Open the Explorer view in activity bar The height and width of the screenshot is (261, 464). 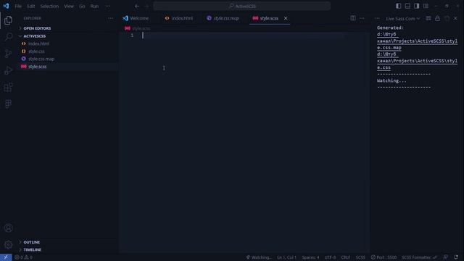(x=8, y=20)
